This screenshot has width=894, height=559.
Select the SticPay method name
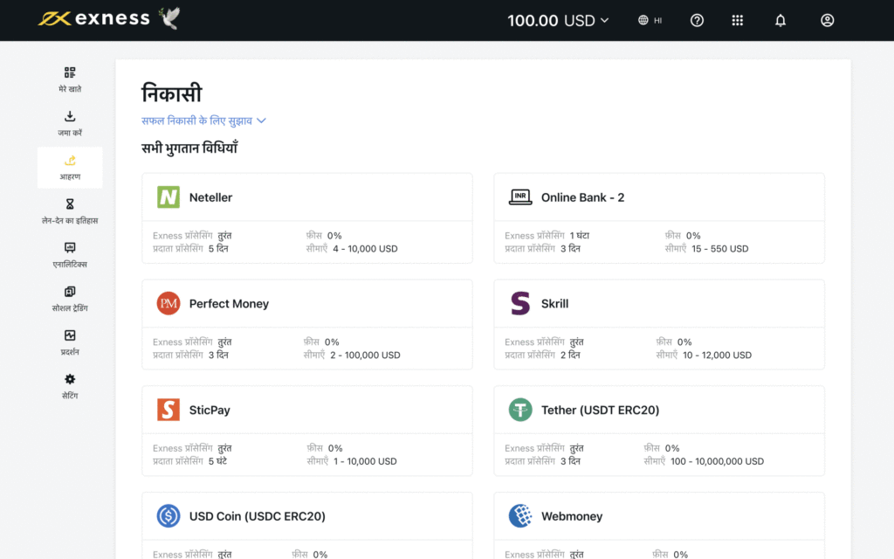point(210,411)
